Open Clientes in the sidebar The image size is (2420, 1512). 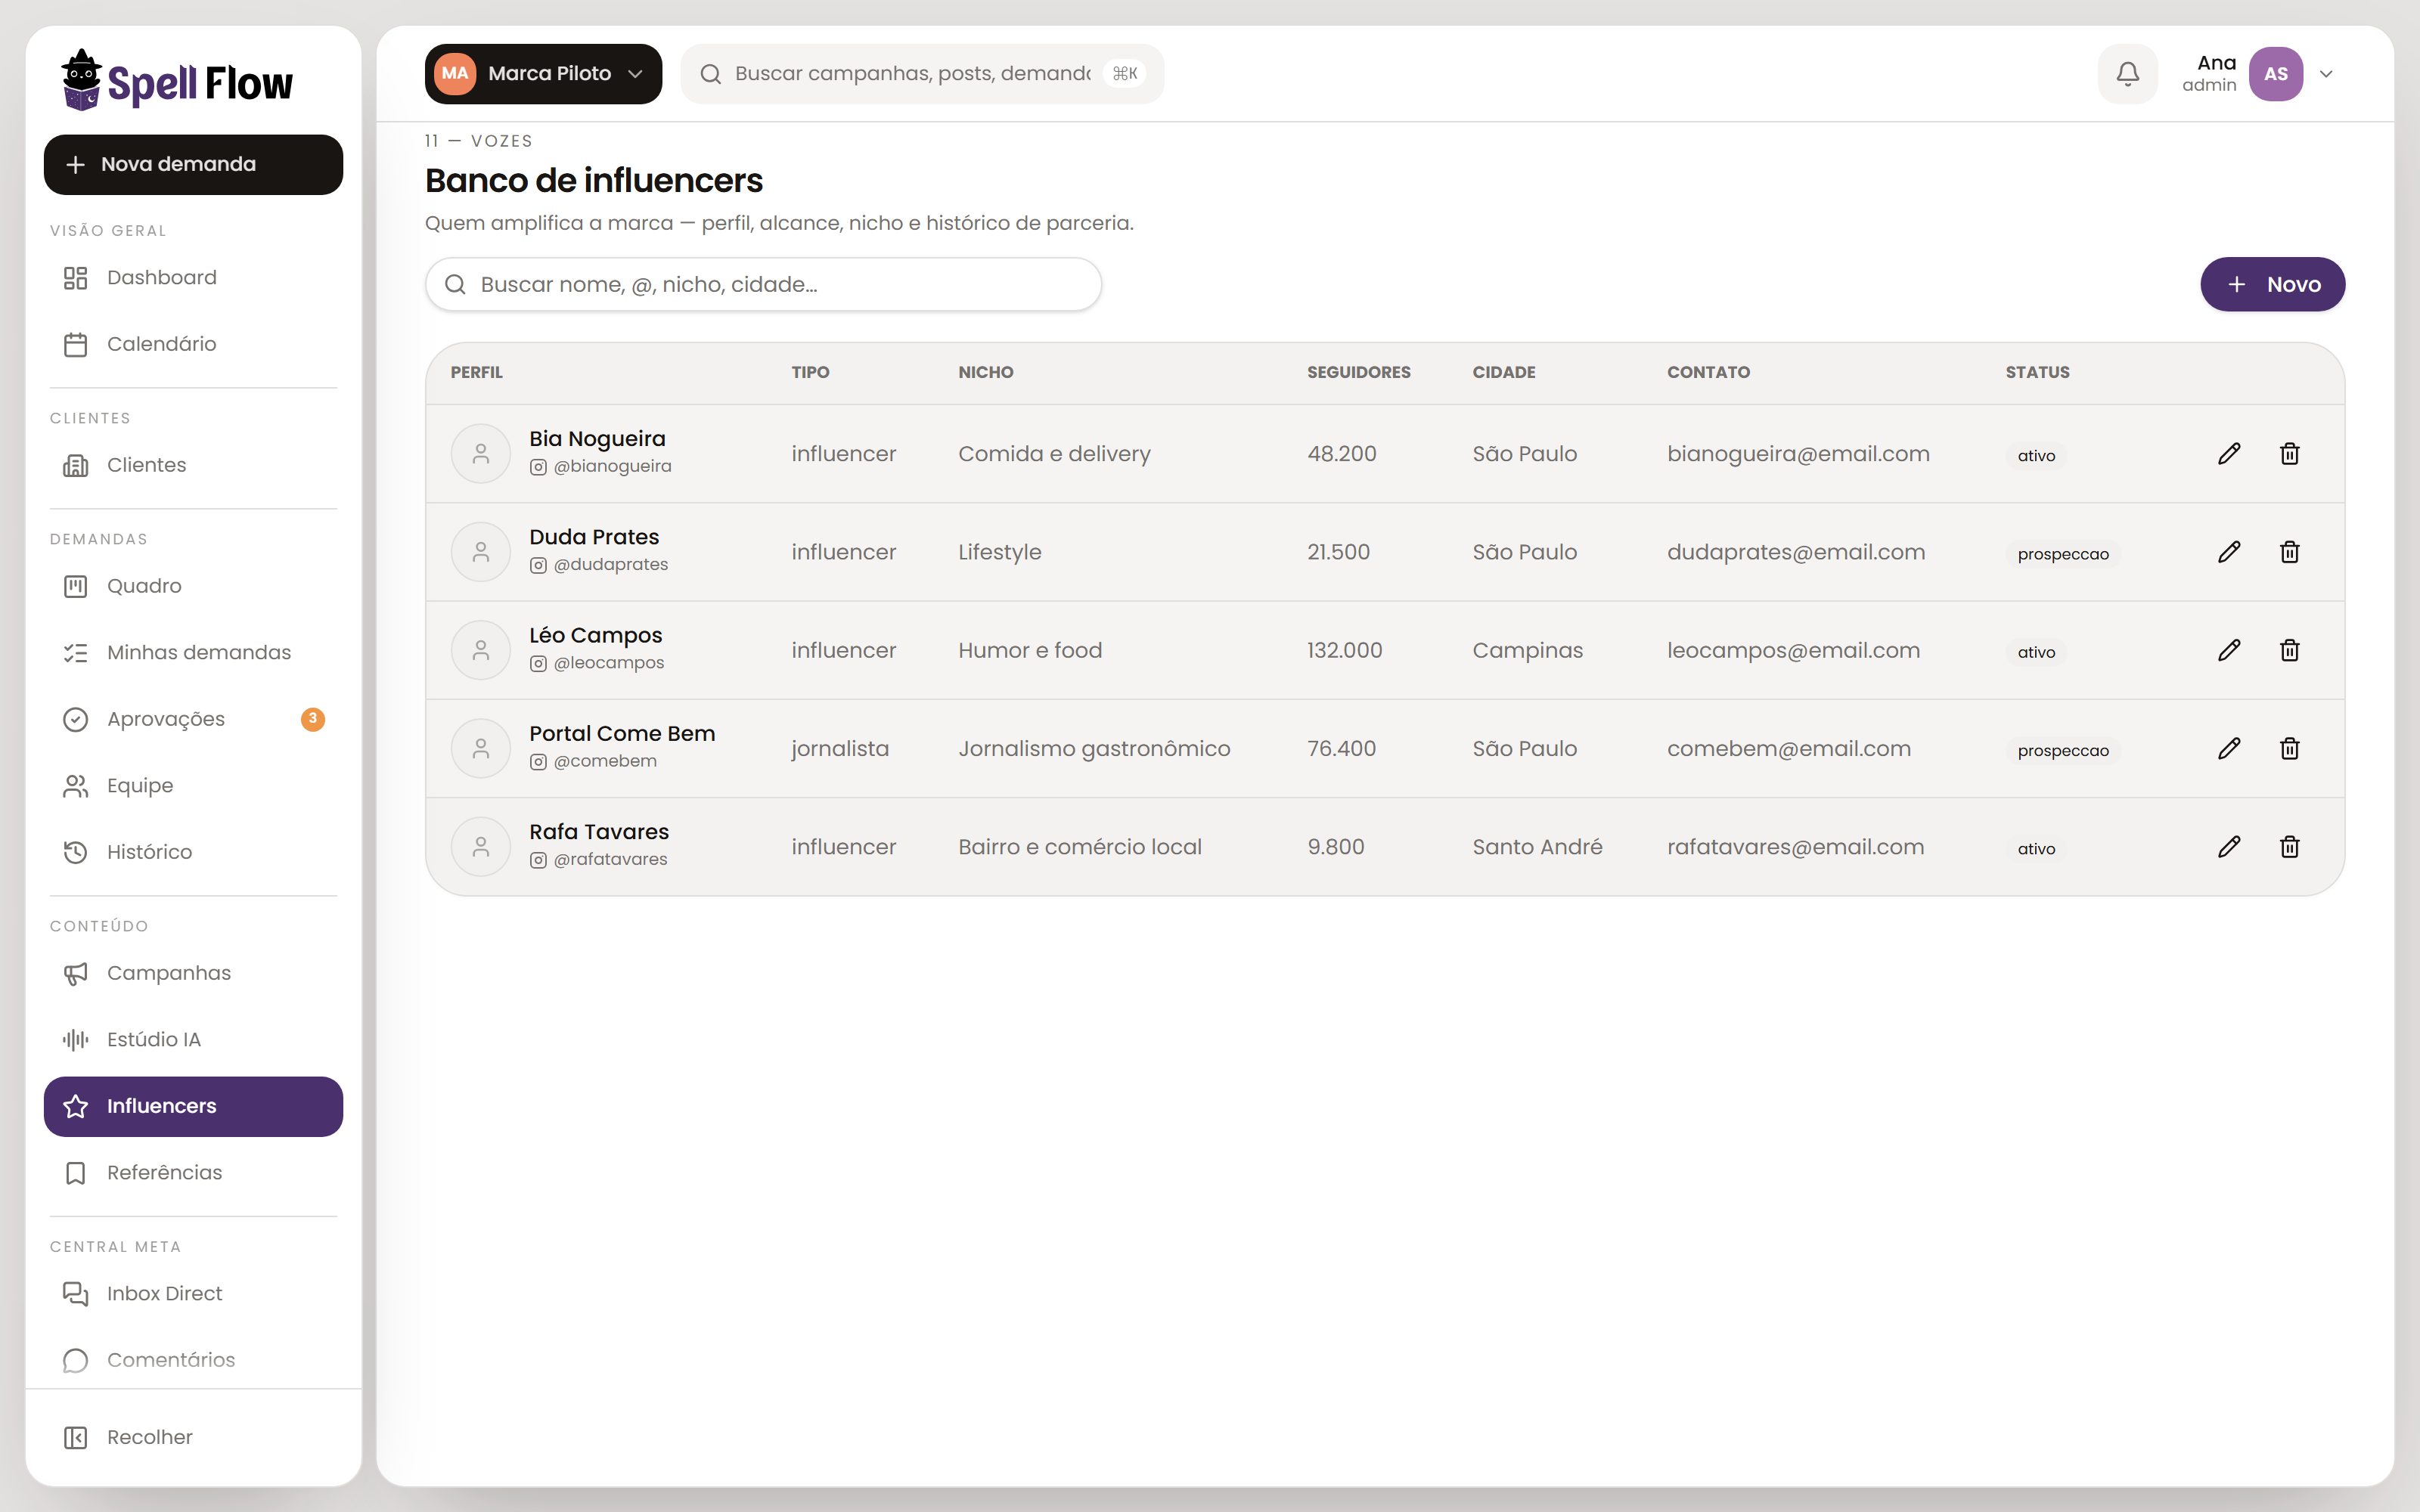tap(193, 465)
